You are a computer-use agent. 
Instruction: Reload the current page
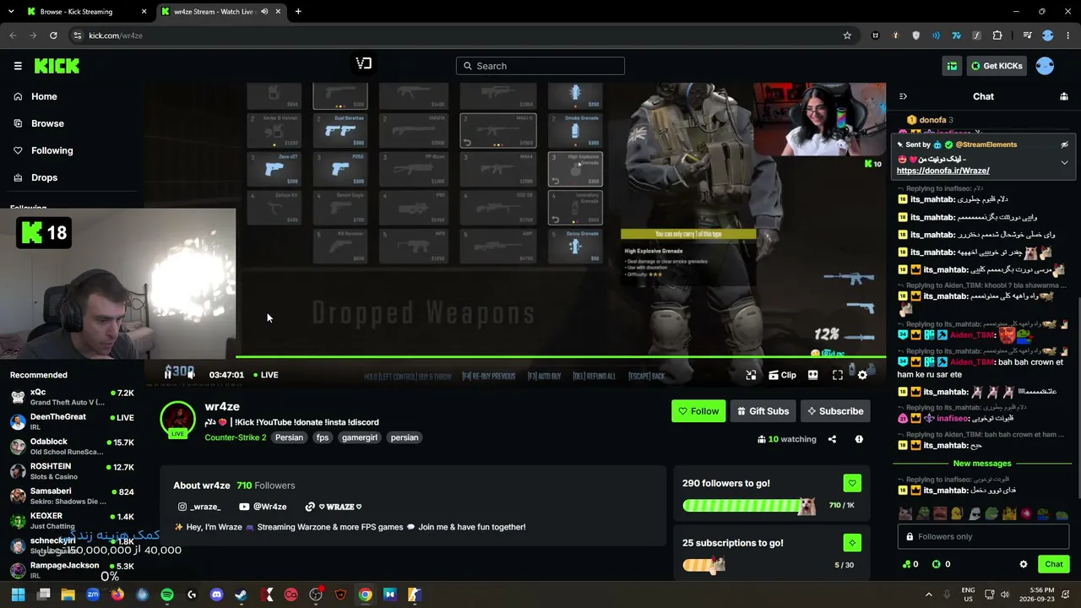point(53,35)
